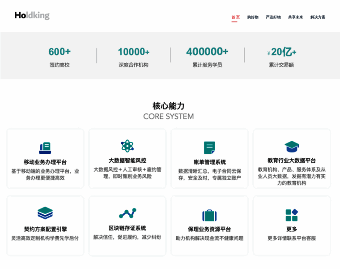Click the 更多 grid squares icon
340x269 pixels.
[292, 215]
